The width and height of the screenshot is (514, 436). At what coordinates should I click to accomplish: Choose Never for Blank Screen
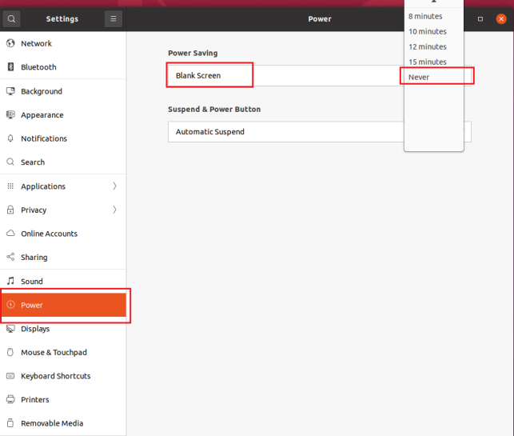pyautogui.click(x=434, y=77)
